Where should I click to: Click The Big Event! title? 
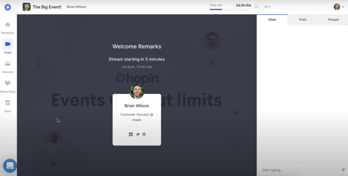47,7
